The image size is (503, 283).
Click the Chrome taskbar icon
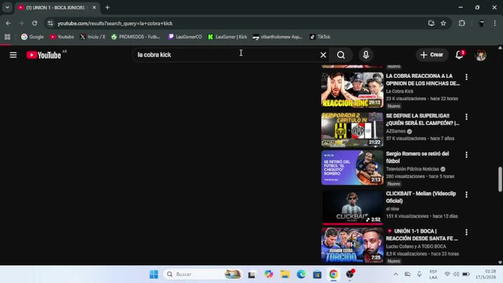click(x=333, y=274)
